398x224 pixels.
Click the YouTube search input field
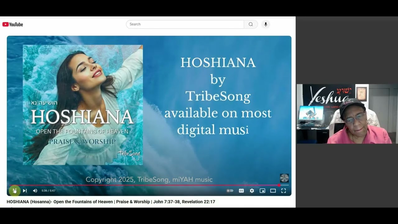(185, 24)
